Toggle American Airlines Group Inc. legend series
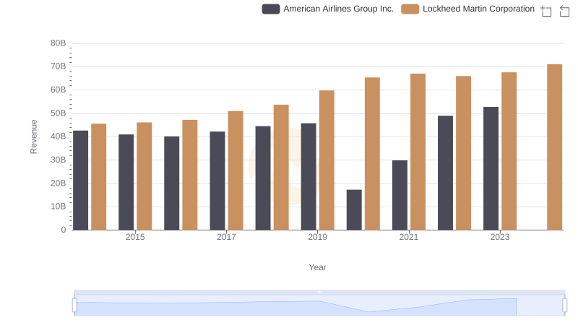This screenshot has height=333, width=578. (x=328, y=9)
